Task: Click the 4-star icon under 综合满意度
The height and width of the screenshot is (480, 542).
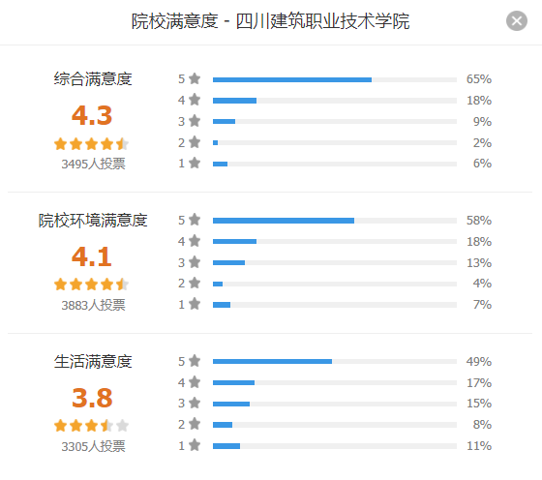Action: click(195, 100)
